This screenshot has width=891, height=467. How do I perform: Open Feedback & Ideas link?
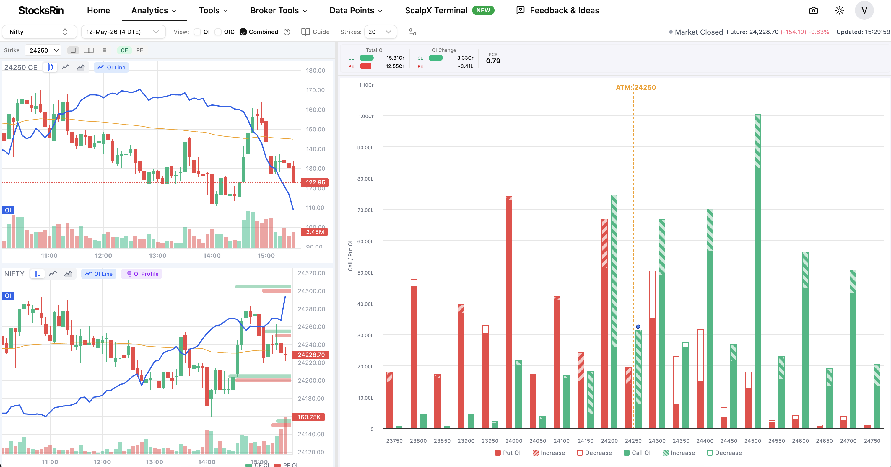tap(564, 10)
